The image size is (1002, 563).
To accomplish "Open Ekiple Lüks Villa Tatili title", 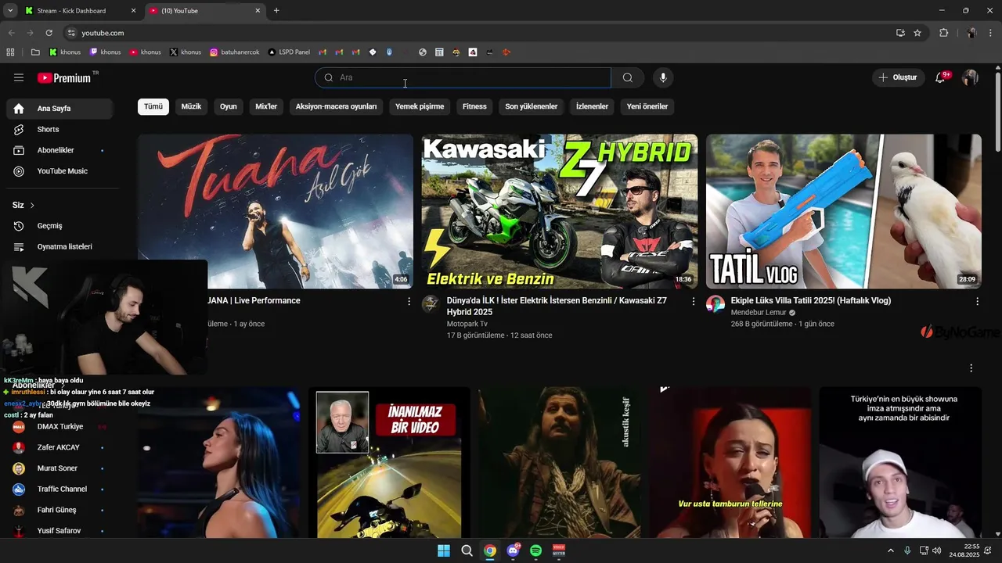I will point(811,300).
